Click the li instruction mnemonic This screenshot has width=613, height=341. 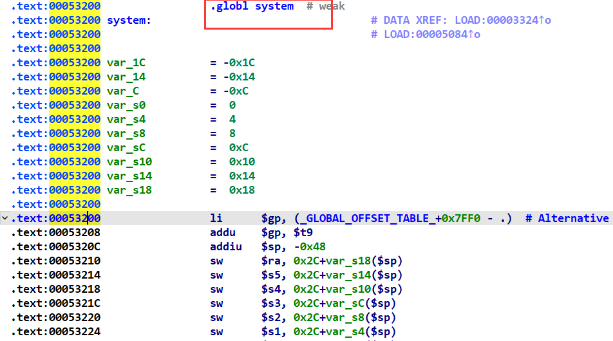click(216, 218)
